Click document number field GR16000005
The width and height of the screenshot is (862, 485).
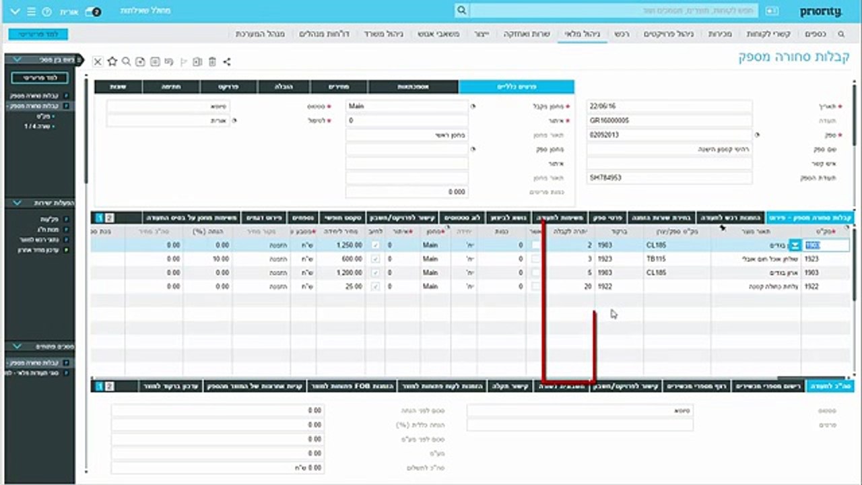669,121
